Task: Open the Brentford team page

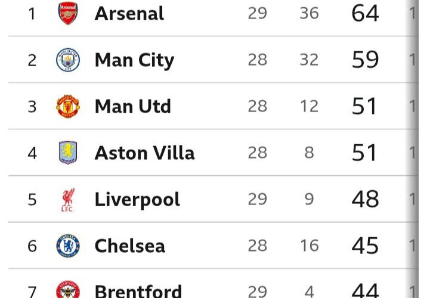Action: pos(138,291)
